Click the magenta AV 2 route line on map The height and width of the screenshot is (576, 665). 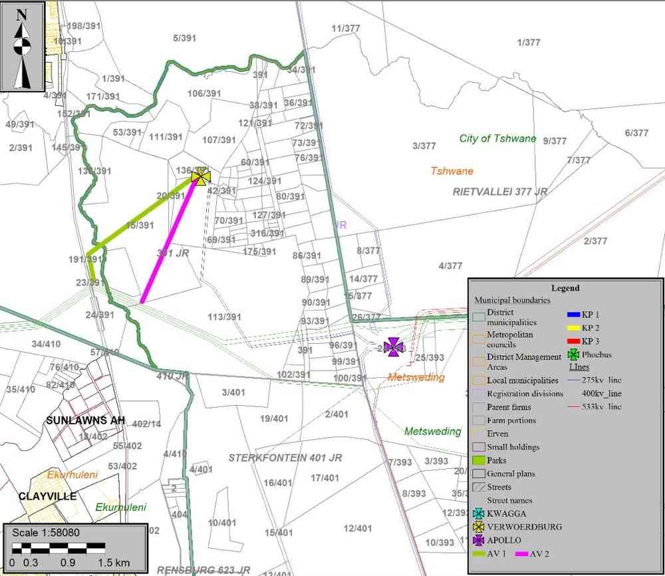[170, 241]
